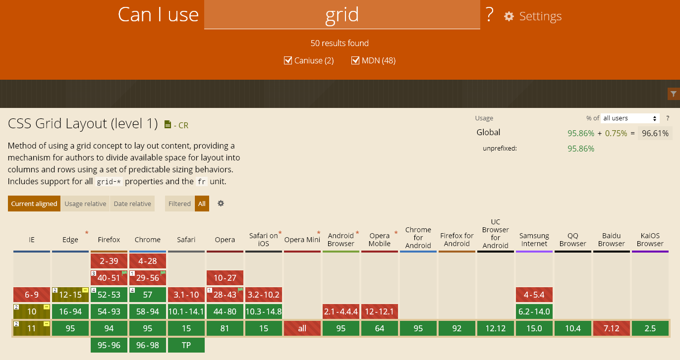Screen dimensions: 680x360
Task: Select Samsung Internet 6.2-14.0 cell
Action: coord(534,311)
